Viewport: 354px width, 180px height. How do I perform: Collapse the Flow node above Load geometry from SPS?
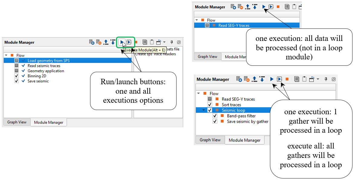click(6, 55)
